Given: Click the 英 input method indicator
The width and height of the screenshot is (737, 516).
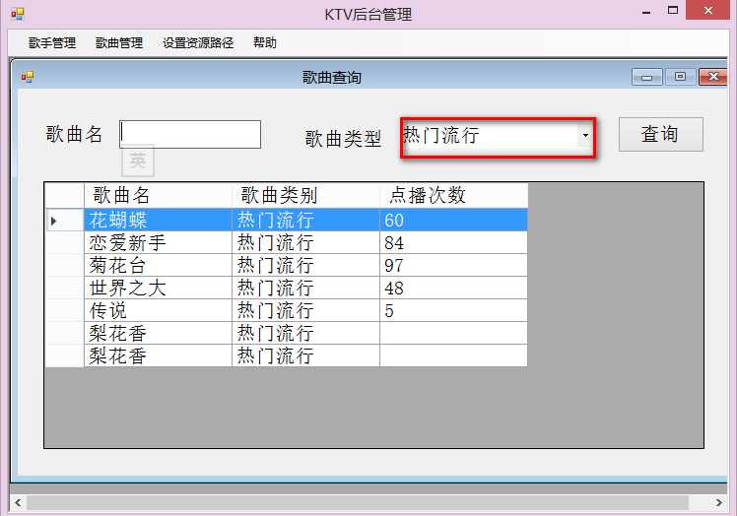Looking at the screenshot, I should click(x=138, y=161).
